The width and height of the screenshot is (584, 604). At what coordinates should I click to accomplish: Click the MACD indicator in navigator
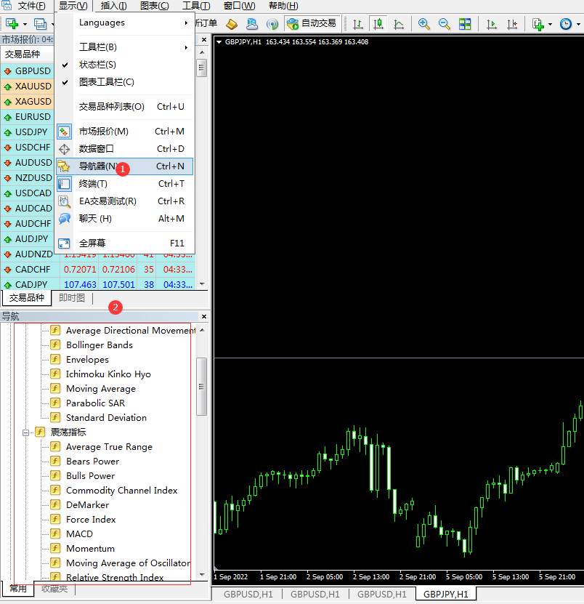(x=79, y=533)
